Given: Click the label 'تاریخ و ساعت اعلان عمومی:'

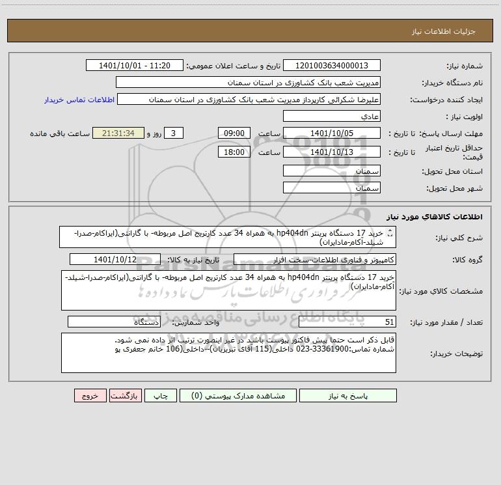Looking at the screenshot, I should tap(234, 66).
